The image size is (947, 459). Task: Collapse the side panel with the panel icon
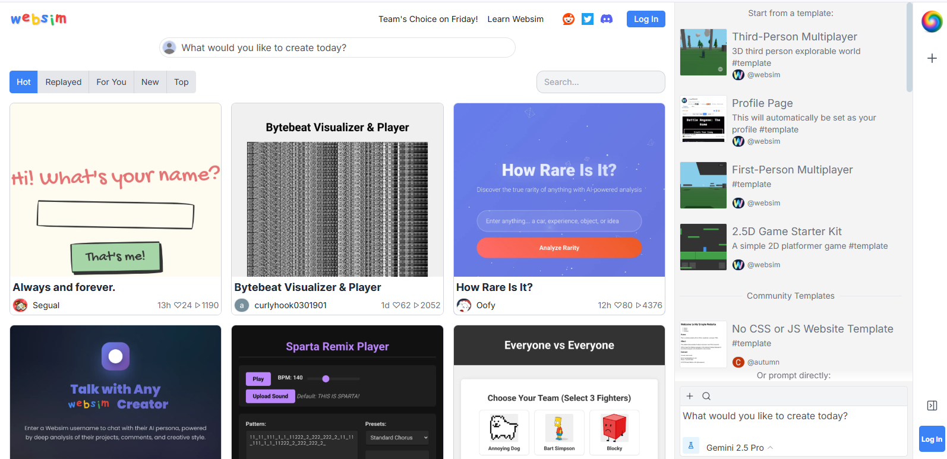(x=932, y=406)
